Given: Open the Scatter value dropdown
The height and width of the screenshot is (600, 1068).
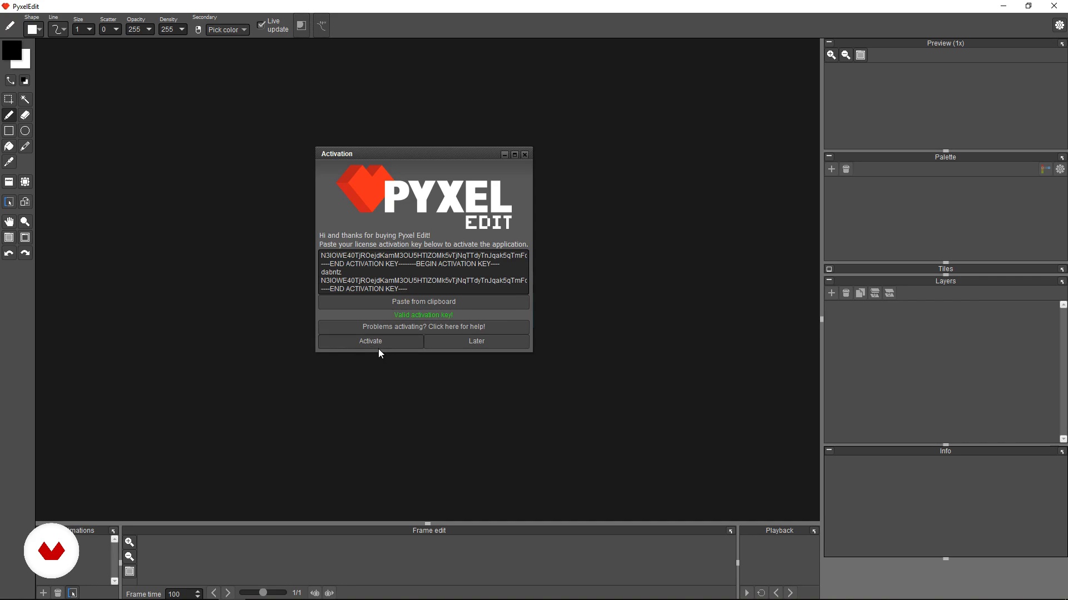Looking at the screenshot, I should (x=110, y=29).
